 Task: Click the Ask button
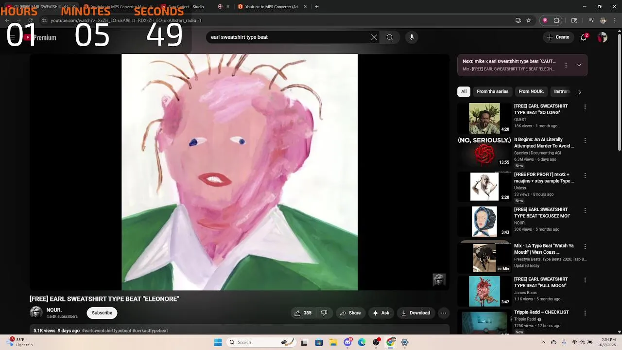tap(381, 313)
